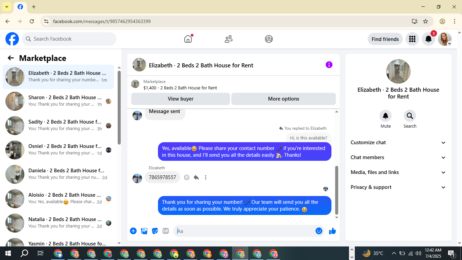462x260 pixels.
Task: Open the Facebook menu grid icon
Action: (412, 39)
